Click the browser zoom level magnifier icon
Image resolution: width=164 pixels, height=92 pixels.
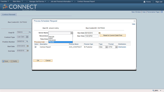click(153, 90)
